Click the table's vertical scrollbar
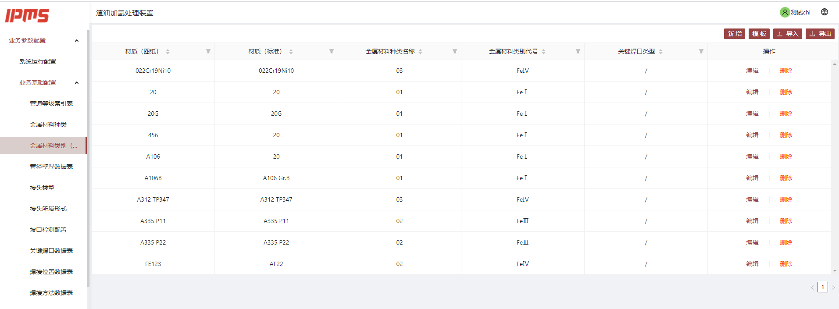This screenshot has height=309, width=839. (835, 167)
